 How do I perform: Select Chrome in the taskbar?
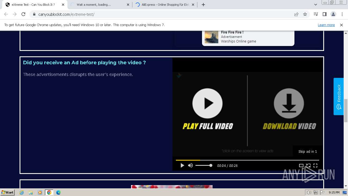point(49,192)
